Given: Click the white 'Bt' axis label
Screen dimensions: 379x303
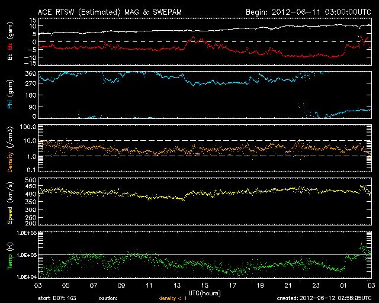Looking at the screenshot, I should click(x=10, y=57).
